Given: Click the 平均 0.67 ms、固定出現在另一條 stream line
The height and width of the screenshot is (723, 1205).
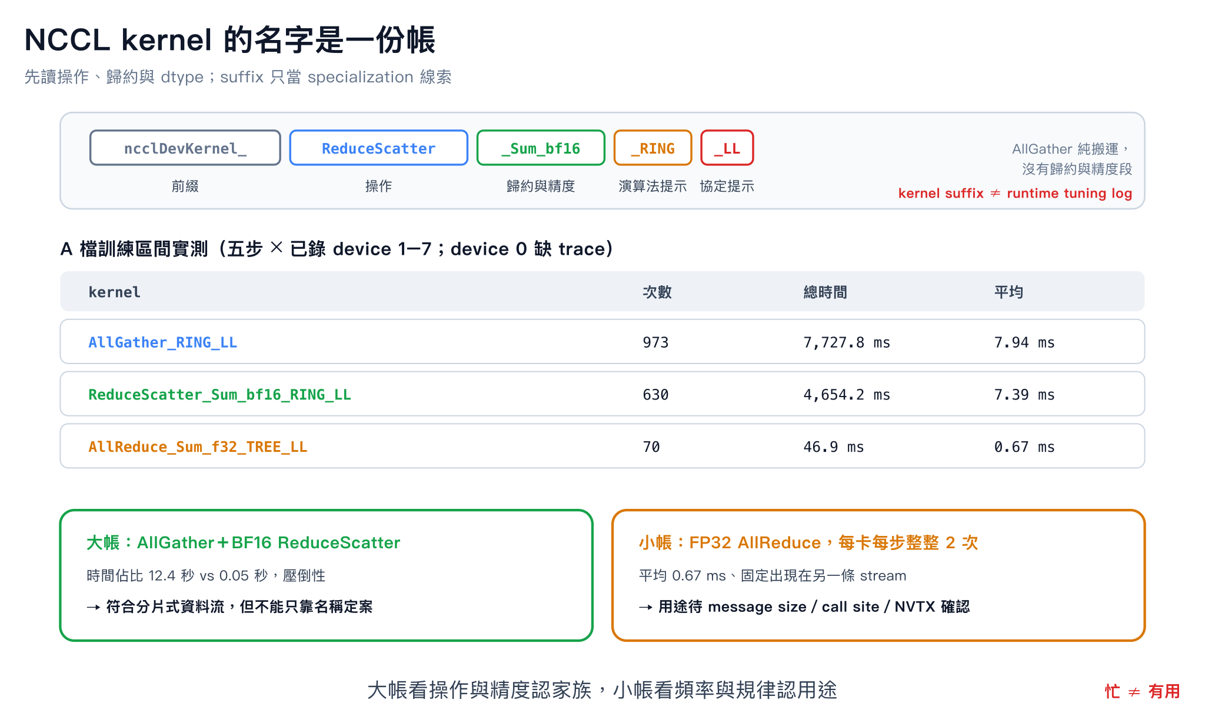Looking at the screenshot, I should [773, 575].
